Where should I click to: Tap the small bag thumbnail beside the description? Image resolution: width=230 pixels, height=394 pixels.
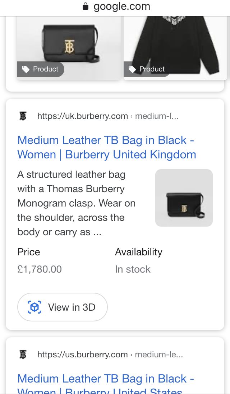(x=184, y=198)
